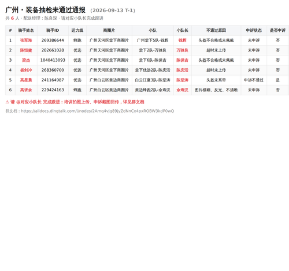
Task: Open the alidocs.dingtalk.com group document link
Action: coord(97,111)
